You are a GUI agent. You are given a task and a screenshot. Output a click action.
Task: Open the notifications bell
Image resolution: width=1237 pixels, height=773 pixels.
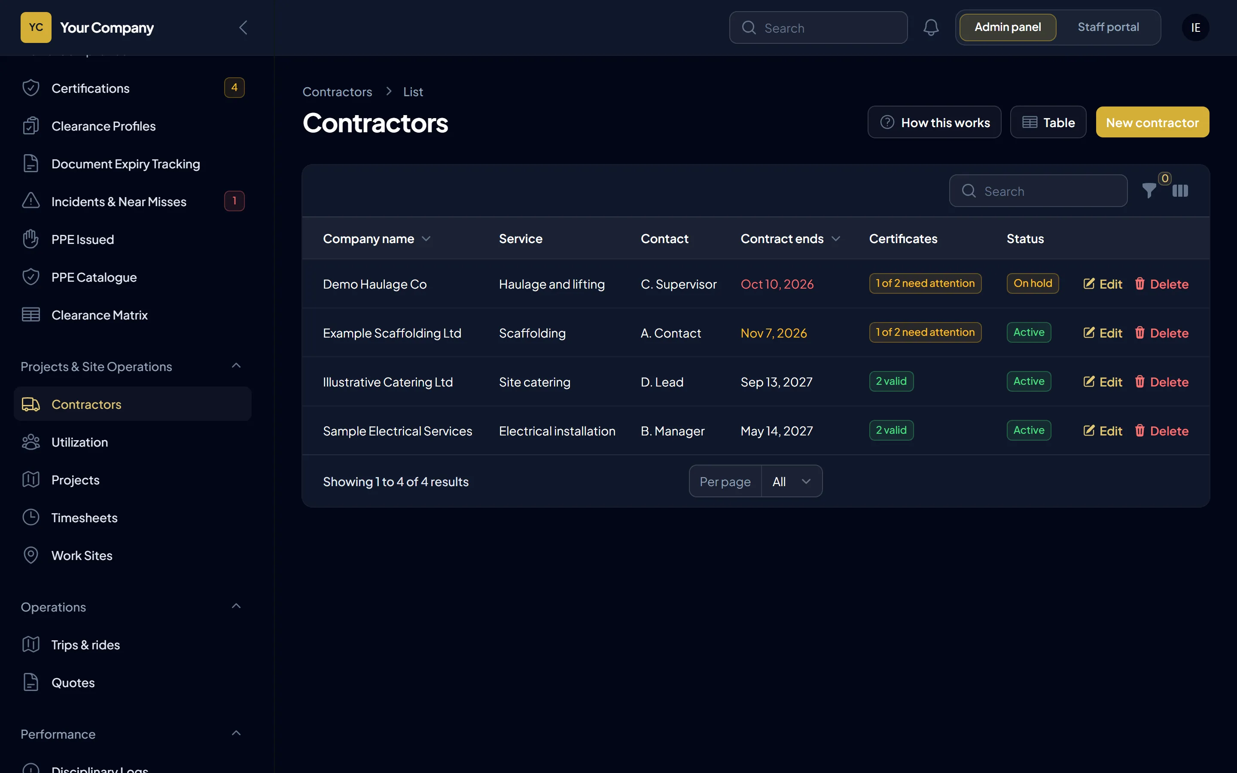pyautogui.click(x=931, y=27)
